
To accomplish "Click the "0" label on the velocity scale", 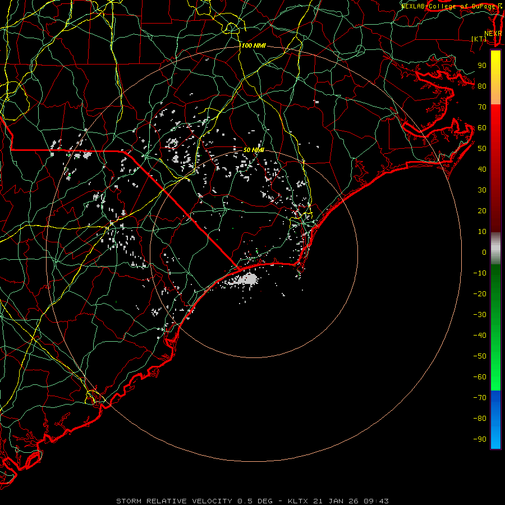I will click(x=484, y=252).
